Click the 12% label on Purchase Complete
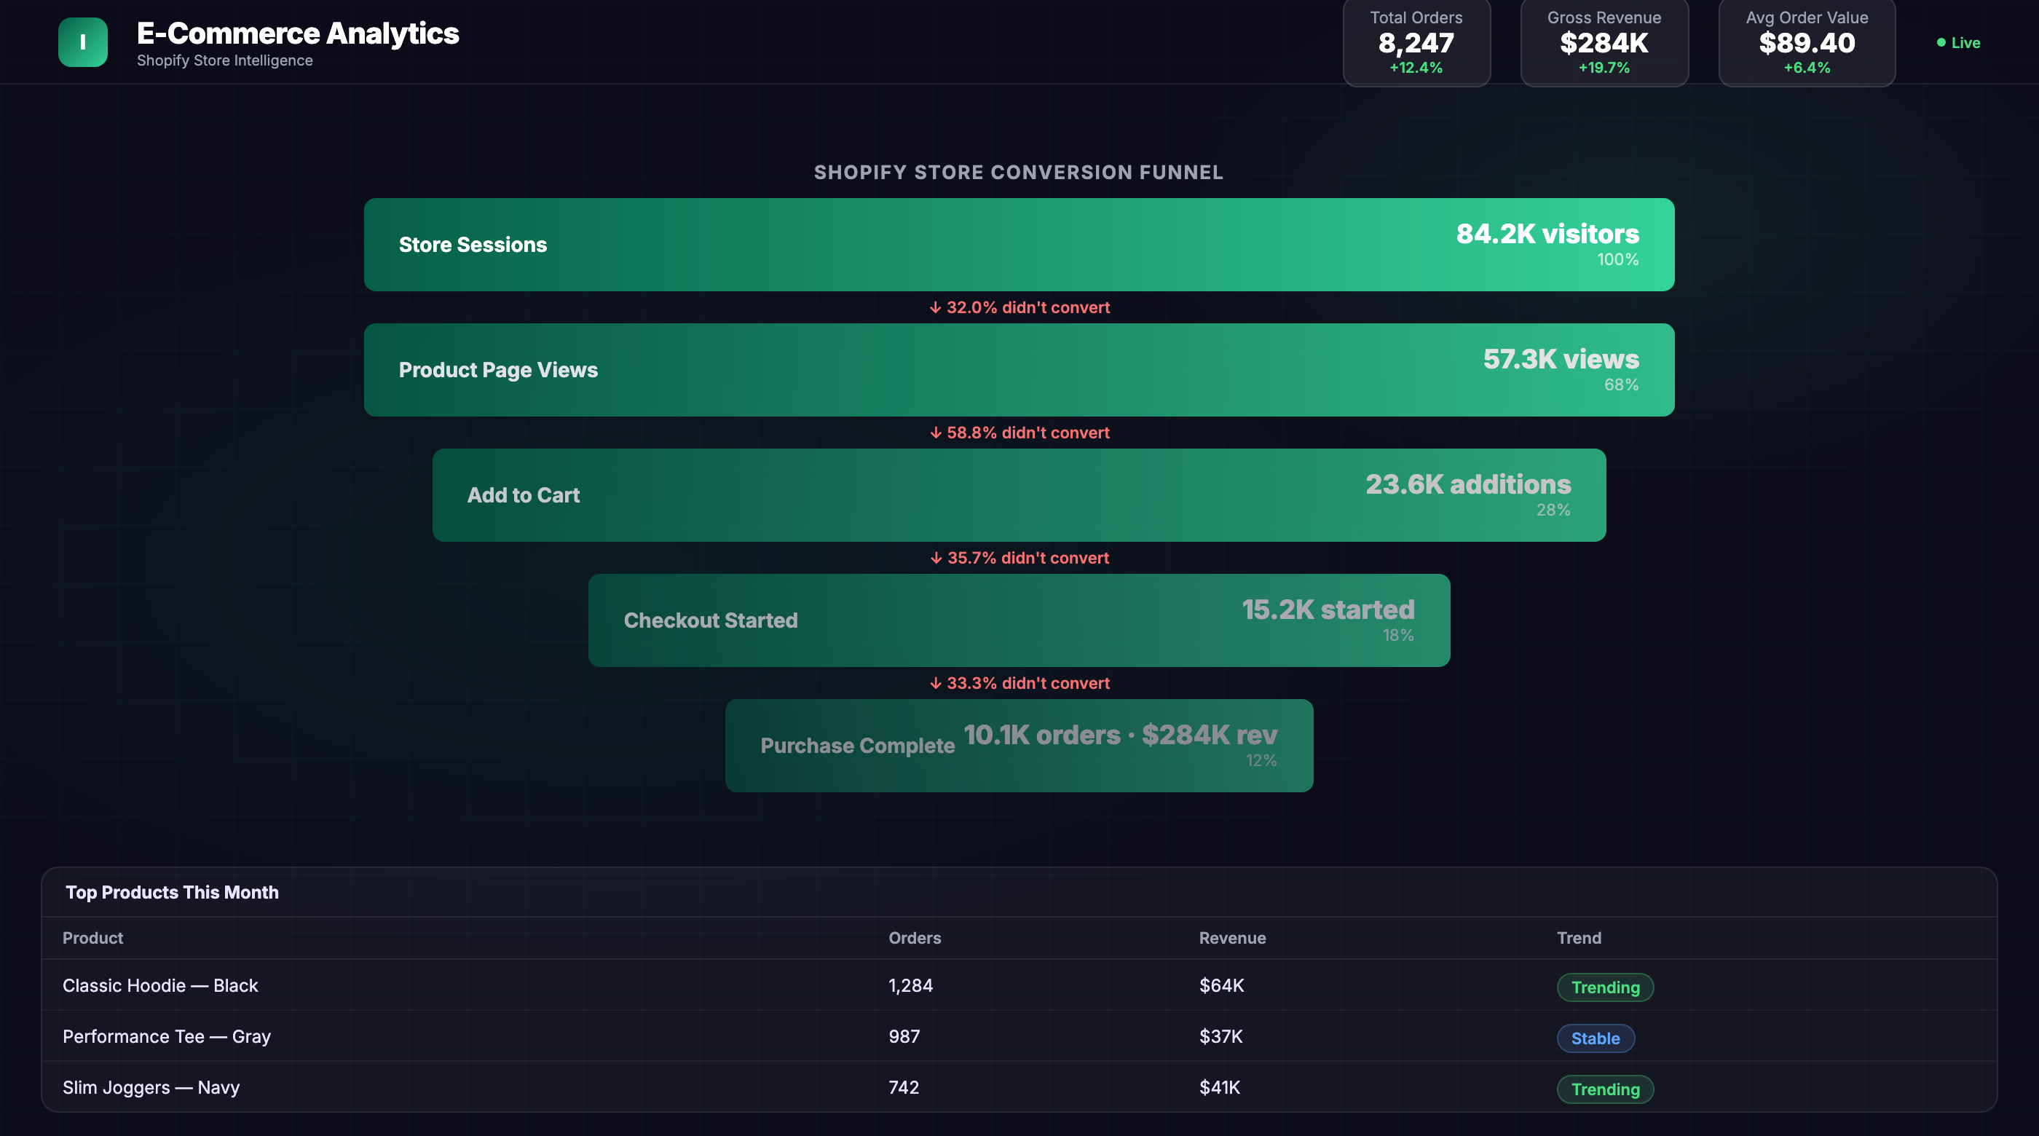2039x1136 pixels. (1261, 760)
